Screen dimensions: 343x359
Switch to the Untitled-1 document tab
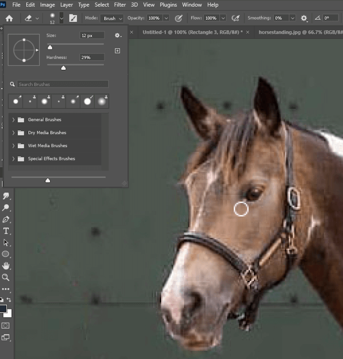[x=193, y=33]
